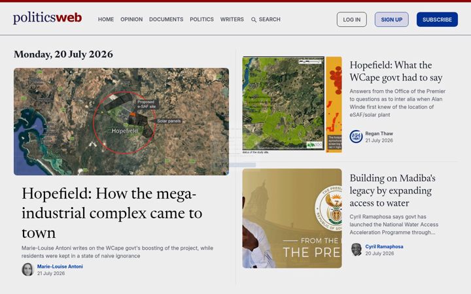Open the Regan Thaw author name

[379, 133]
